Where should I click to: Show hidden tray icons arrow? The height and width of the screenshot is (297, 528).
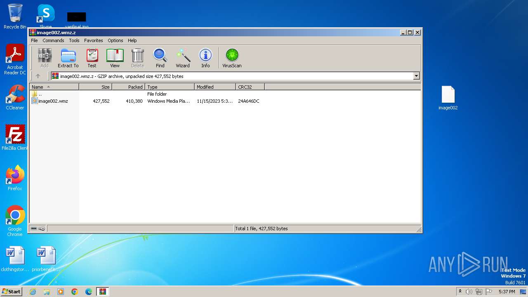tap(460, 291)
